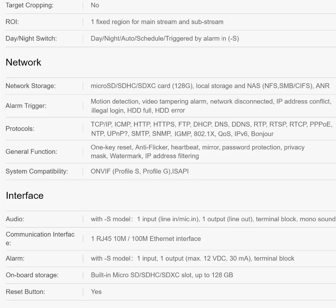This screenshot has height=308, width=336.
Task: Click the General Function label
Action: coord(31,152)
